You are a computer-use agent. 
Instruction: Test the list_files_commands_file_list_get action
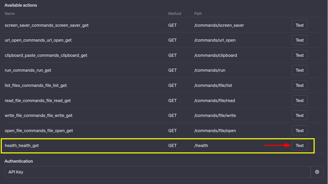pyautogui.click(x=299, y=85)
